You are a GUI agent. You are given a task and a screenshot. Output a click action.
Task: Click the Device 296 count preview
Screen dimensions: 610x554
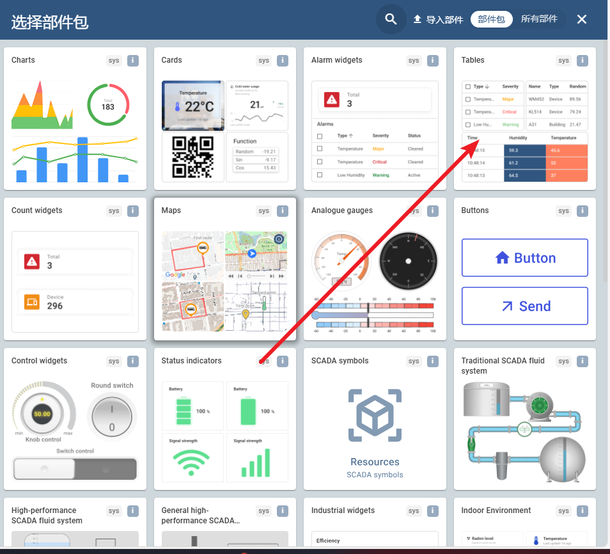pyautogui.click(x=75, y=302)
